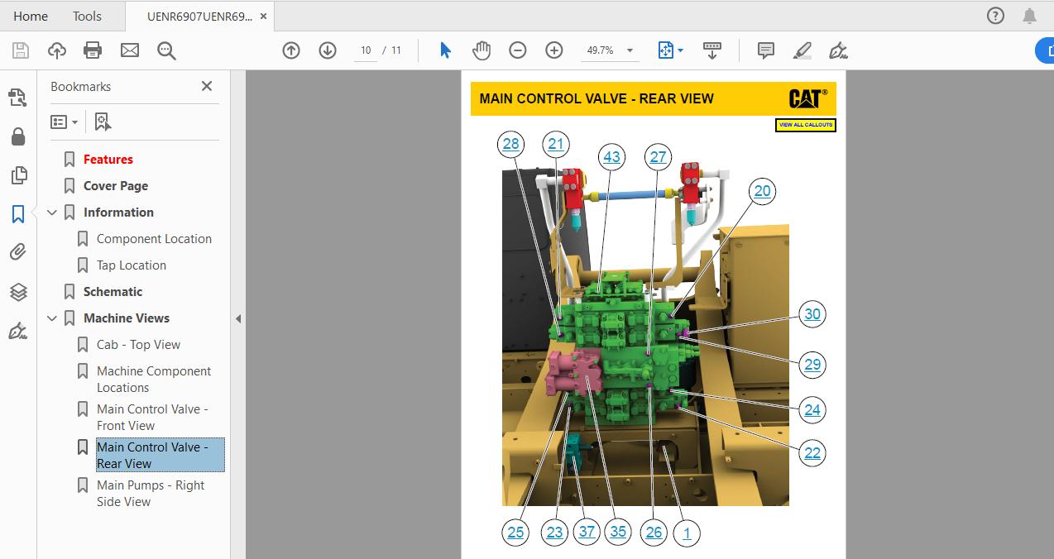Screen dimensions: 1054x559
Task: Close the Bookmarks panel
Action: [x=207, y=86]
